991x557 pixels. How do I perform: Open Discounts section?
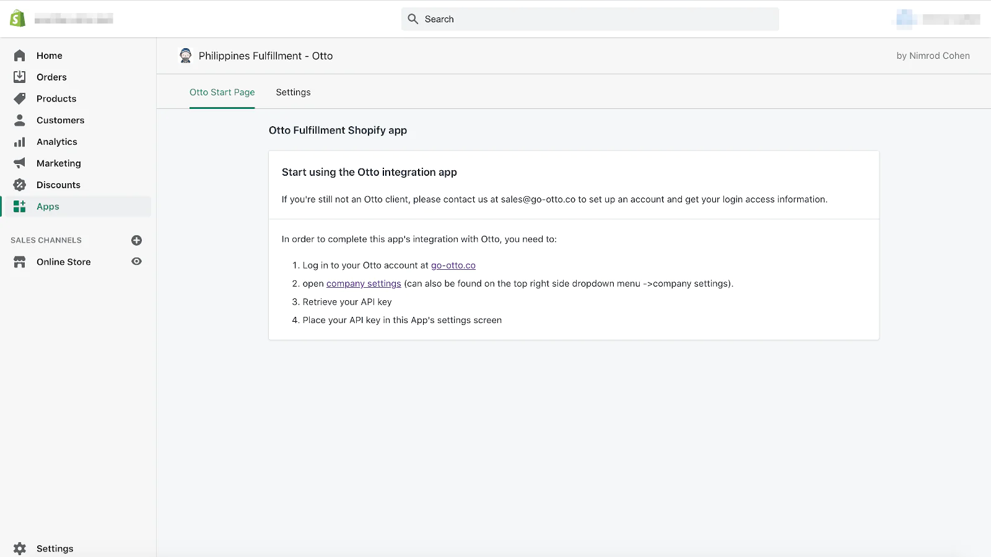coord(58,185)
